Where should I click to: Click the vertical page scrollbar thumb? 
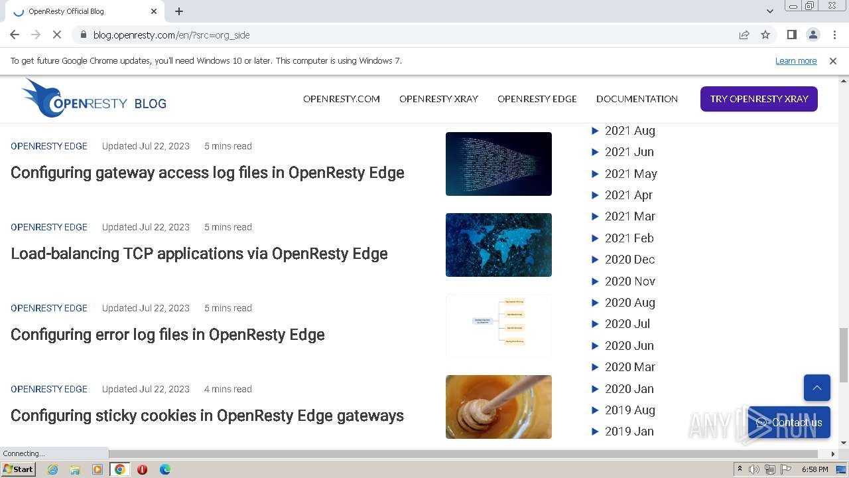tap(844, 355)
